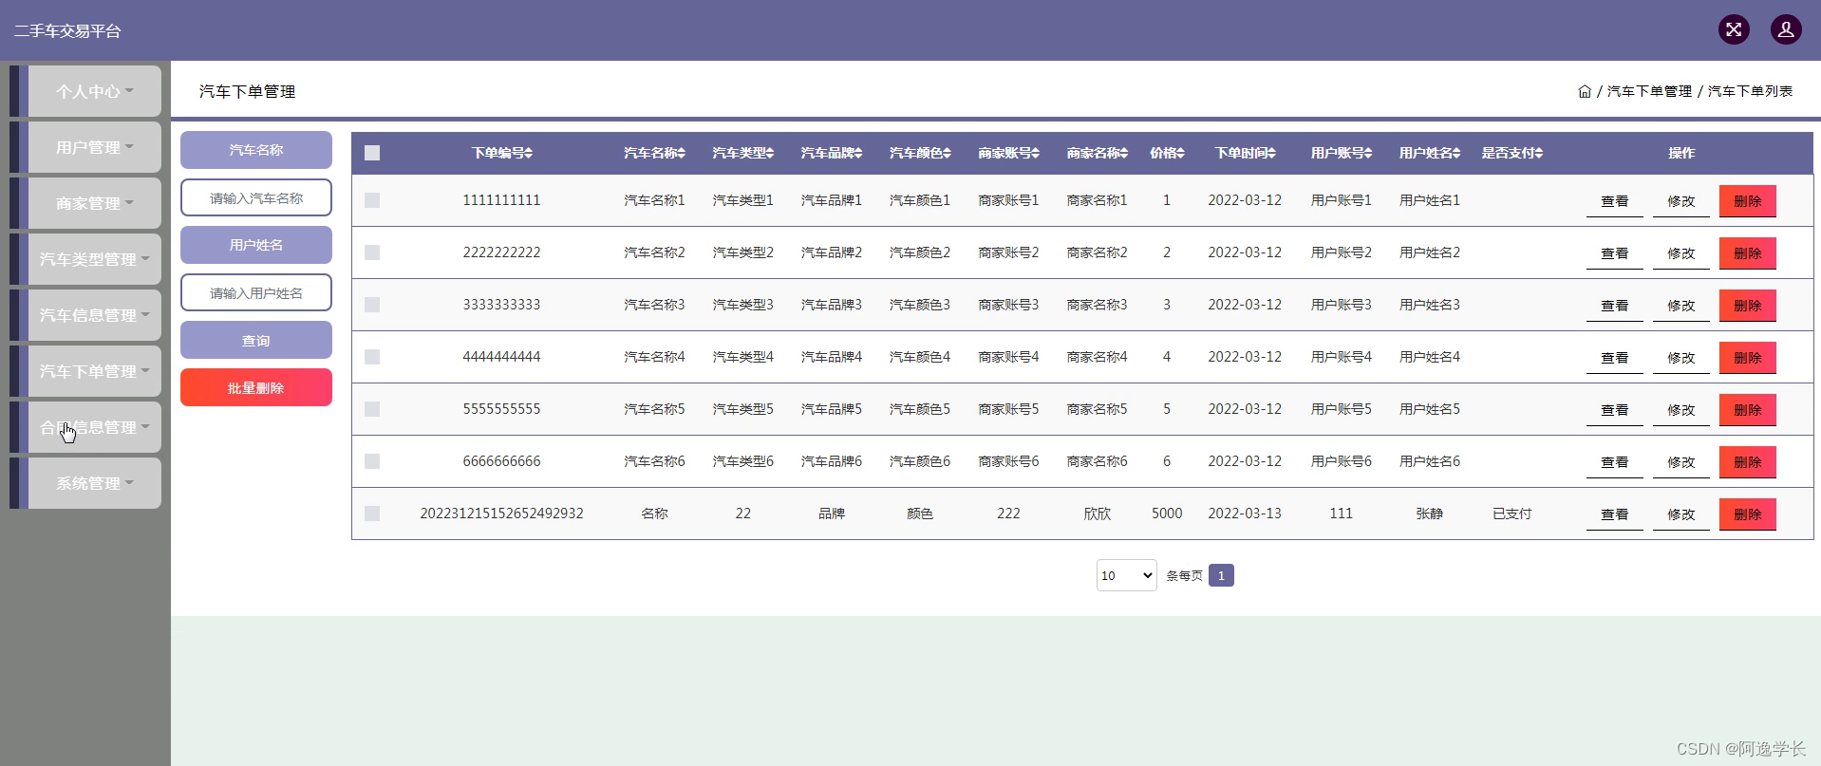1821x766 pixels.
Task: Check the row for order 2222222222
Action: 372,252
